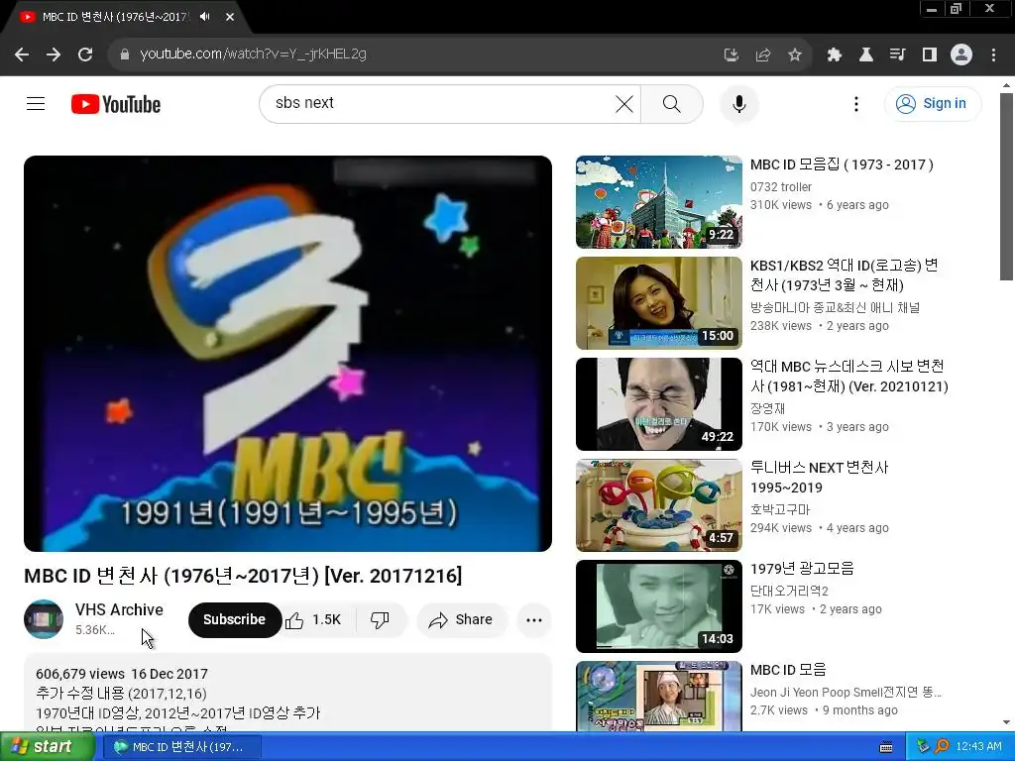Open thumbnail of 1979년 광고모음 video
Screen dimensions: 1015x761
click(659, 605)
